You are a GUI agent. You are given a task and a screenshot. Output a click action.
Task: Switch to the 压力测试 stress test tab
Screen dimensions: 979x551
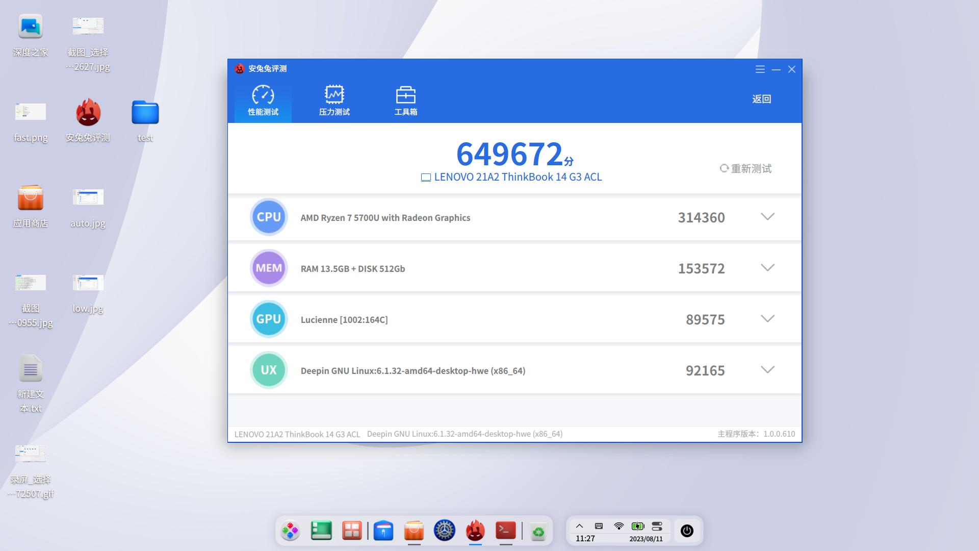[x=334, y=101]
